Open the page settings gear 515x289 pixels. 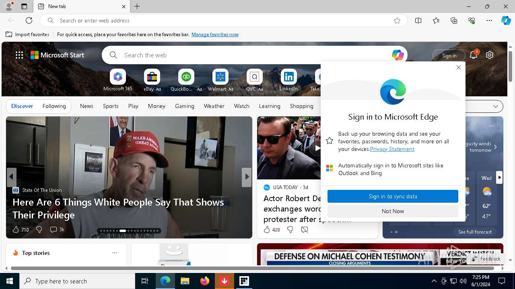[490, 55]
